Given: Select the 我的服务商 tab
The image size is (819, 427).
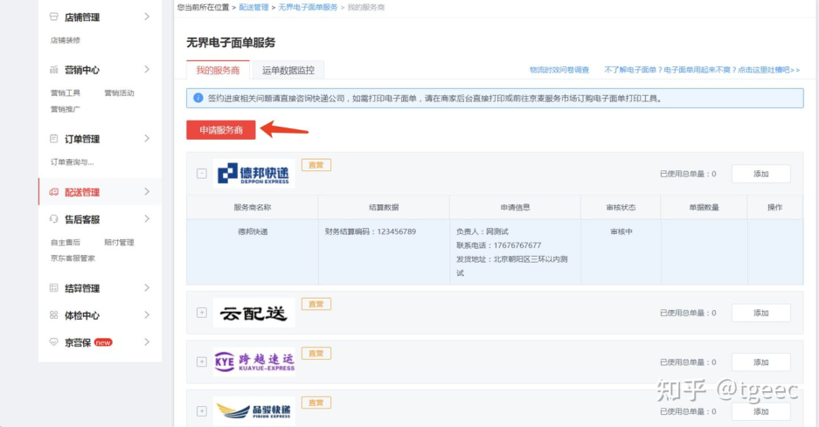Looking at the screenshot, I should 218,70.
